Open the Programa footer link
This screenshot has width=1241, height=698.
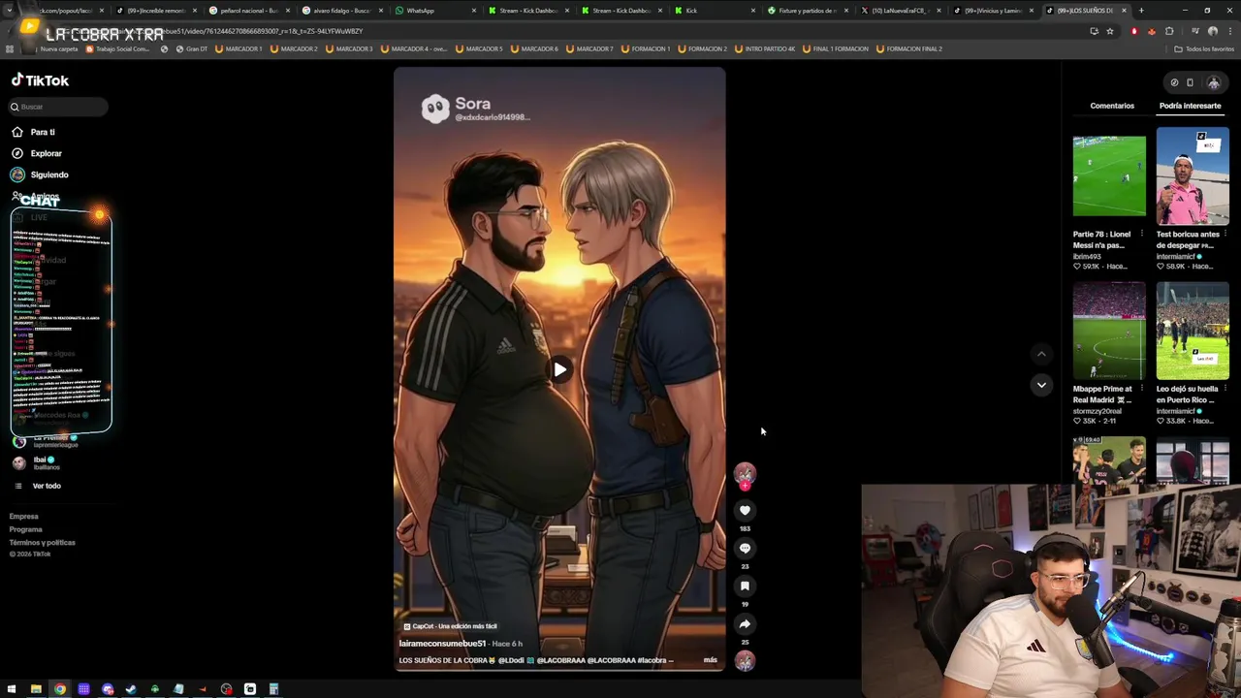(26, 529)
